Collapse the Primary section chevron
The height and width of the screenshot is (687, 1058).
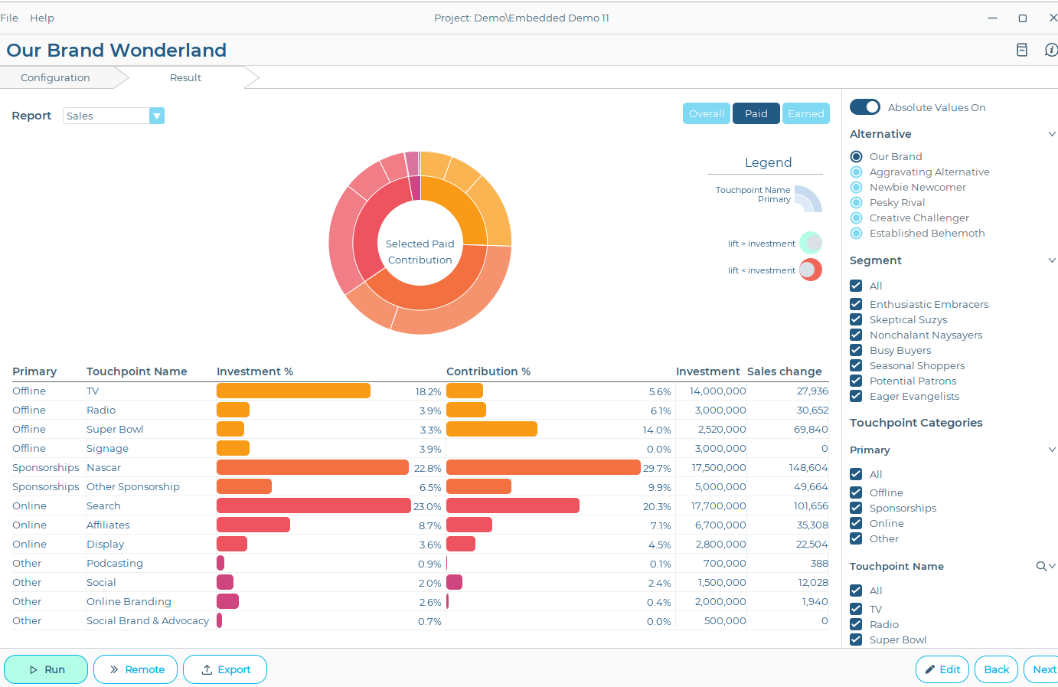[1052, 450]
